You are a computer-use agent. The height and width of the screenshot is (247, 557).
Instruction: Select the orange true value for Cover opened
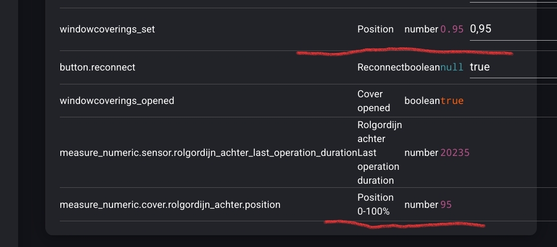(x=452, y=101)
